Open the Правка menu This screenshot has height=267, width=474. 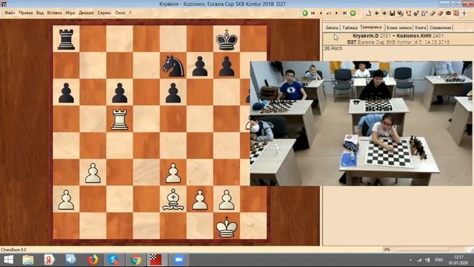pyautogui.click(x=26, y=13)
